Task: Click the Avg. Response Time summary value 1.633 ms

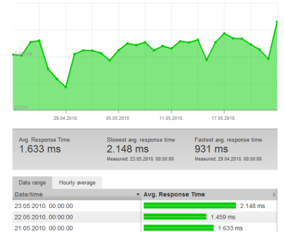Action: coord(40,149)
